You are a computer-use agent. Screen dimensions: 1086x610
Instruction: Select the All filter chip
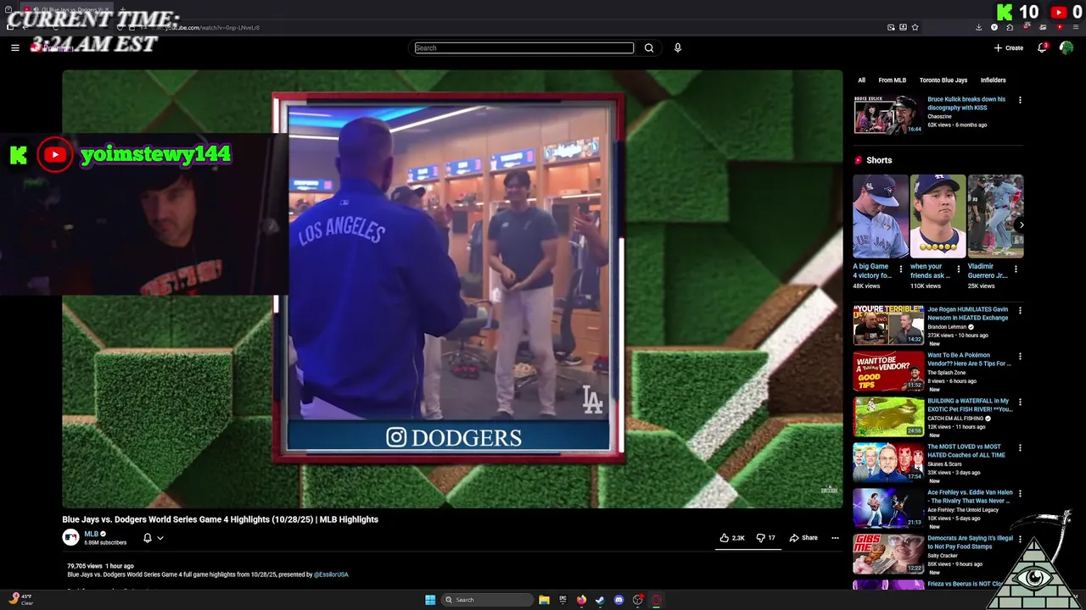[861, 80]
